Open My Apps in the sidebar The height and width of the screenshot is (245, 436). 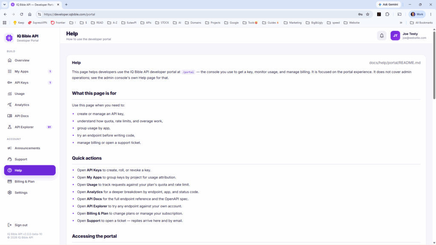click(x=30, y=71)
